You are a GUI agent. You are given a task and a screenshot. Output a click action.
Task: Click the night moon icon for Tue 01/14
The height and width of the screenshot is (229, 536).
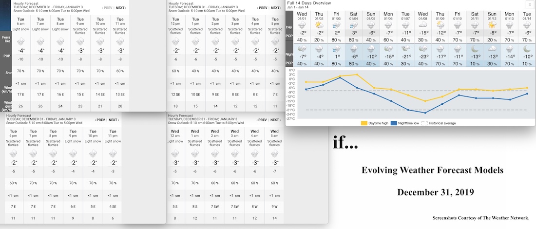coord(527,49)
